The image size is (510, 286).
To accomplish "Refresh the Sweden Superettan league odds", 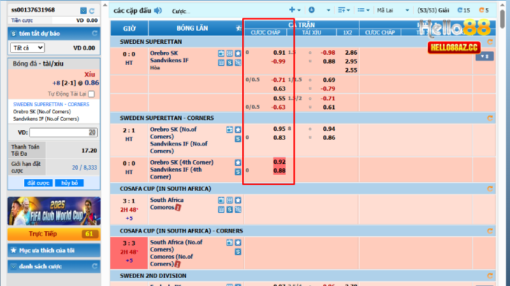I will (490, 42).
